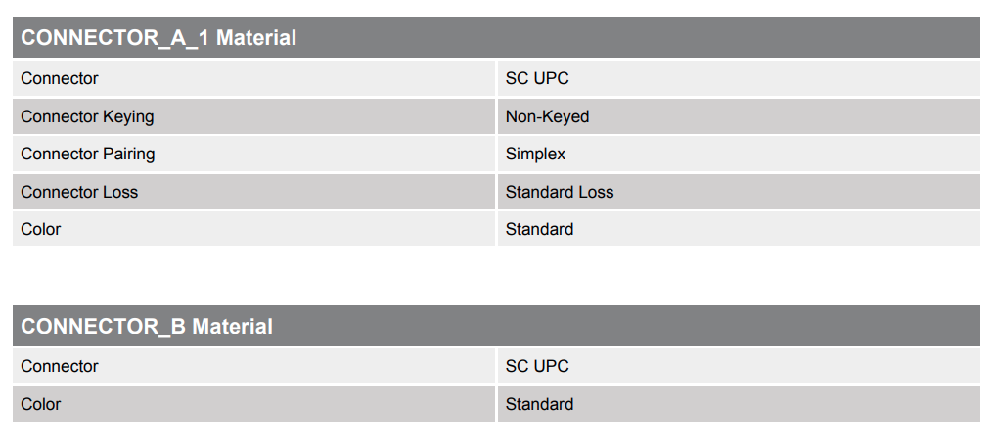The width and height of the screenshot is (995, 446).
Task: Click the word Material in CONNECTOR_A_1 header
Action: [255, 38]
